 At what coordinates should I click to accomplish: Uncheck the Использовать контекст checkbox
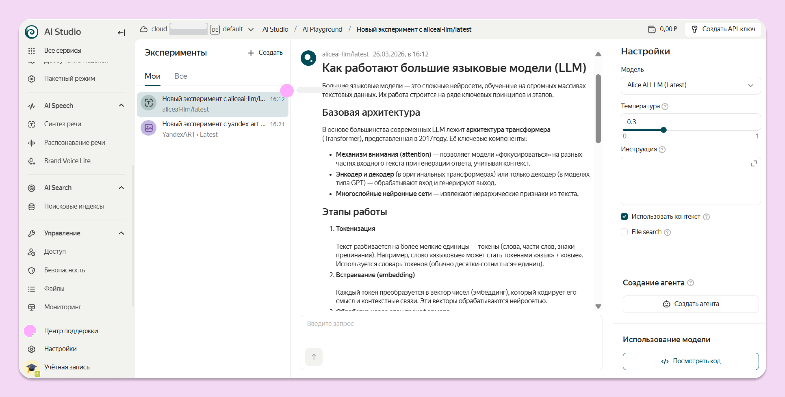(x=624, y=217)
